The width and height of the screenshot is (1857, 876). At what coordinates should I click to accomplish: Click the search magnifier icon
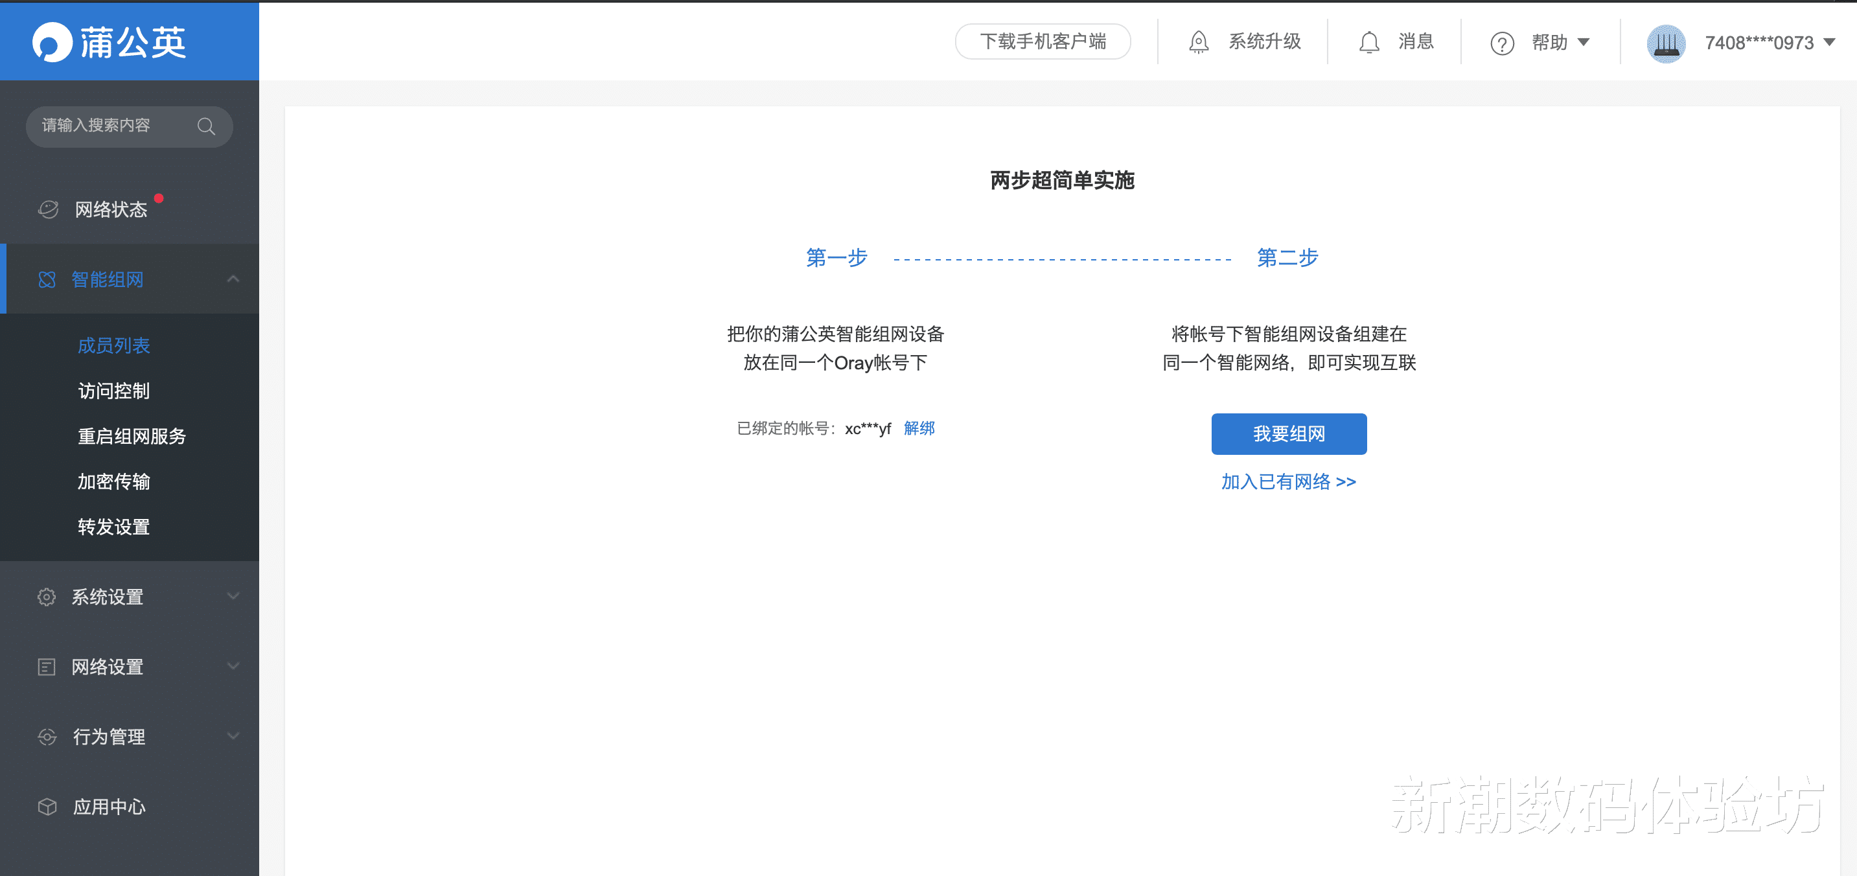[207, 126]
